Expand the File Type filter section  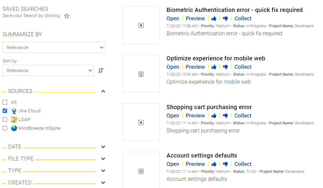point(103,159)
